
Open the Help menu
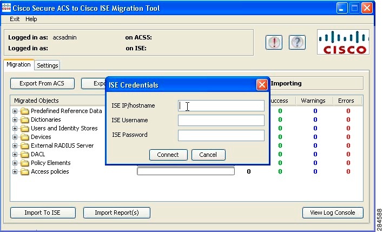(31, 19)
